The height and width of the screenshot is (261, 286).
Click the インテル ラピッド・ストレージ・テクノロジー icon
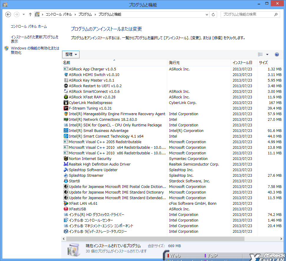pyautogui.click(x=66, y=232)
